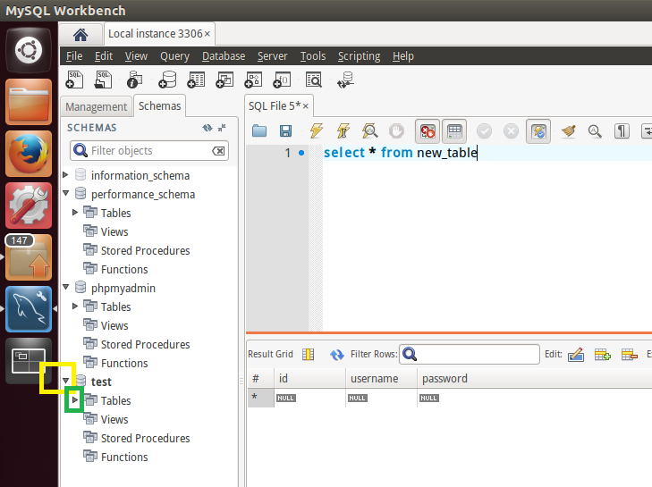Rollback transaction X icon
Image resolution: width=652 pixels, height=487 pixels.
point(511,131)
